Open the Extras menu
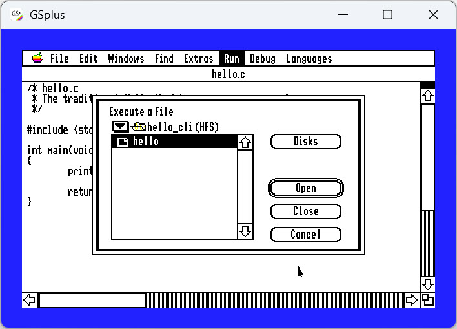 (198, 58)
